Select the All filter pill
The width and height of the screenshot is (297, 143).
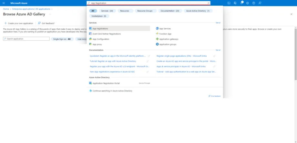click(93, 11)
